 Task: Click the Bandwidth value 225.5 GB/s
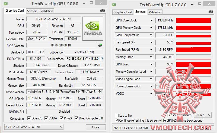tap(89, 85)
